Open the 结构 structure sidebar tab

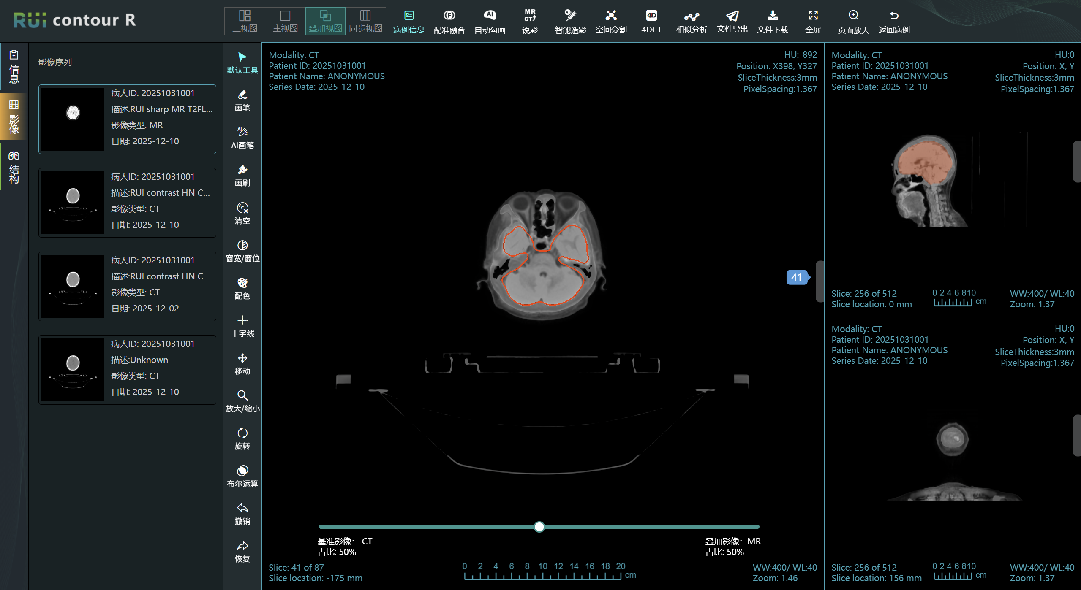coord(14,167)
